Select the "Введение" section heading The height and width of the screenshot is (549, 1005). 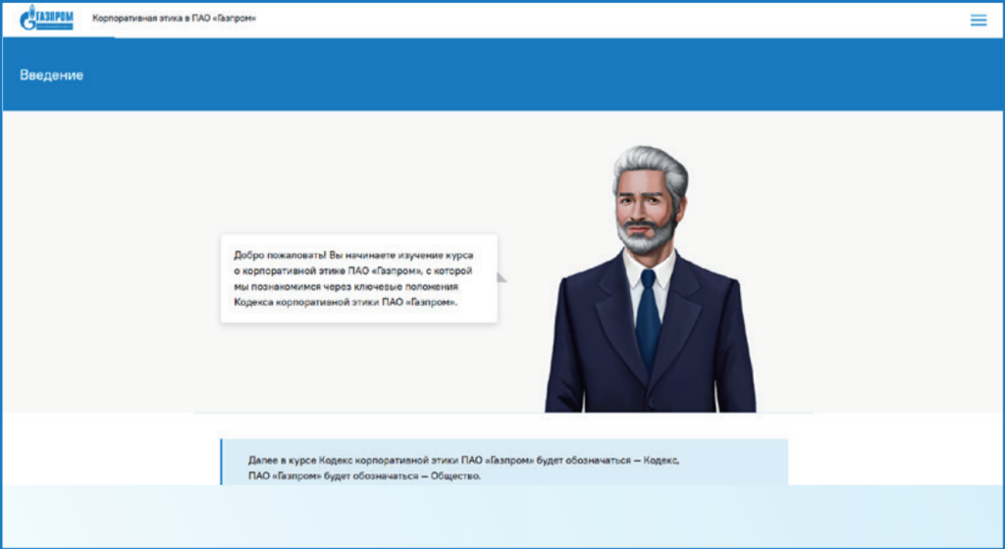click(x=51, y=75)
